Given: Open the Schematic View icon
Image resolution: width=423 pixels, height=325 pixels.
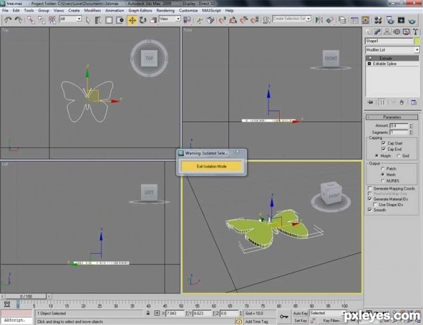Looking at the screenshot, I should pyautogui.click(x=365, y=20).
